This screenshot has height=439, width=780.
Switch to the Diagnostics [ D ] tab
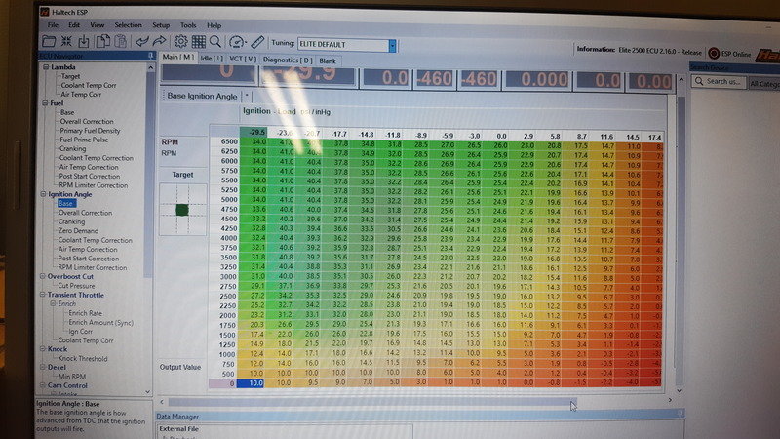[288, 60]
